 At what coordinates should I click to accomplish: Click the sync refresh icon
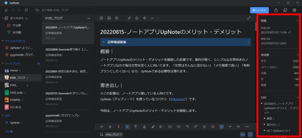(x=26, y=10)
